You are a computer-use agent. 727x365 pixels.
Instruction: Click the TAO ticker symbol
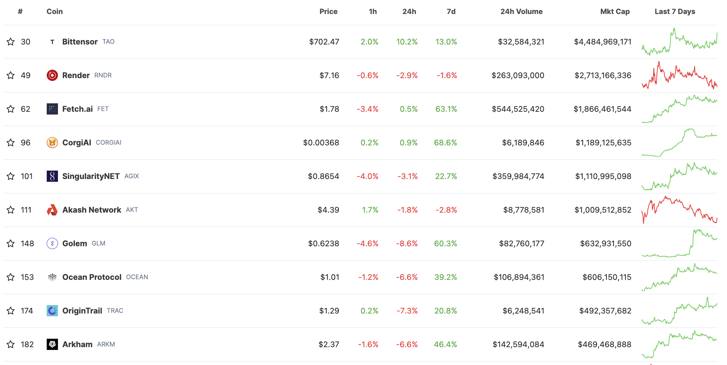point(109,42)
